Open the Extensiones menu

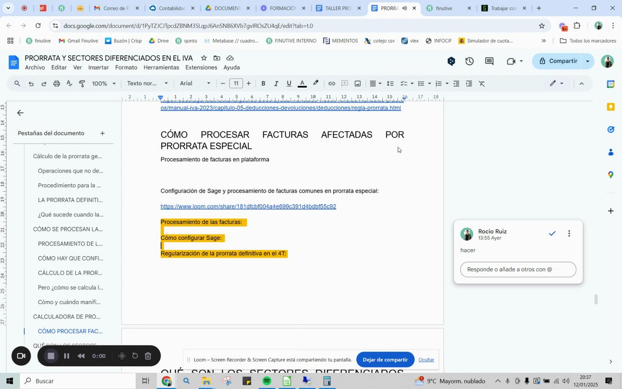(201, 68)
